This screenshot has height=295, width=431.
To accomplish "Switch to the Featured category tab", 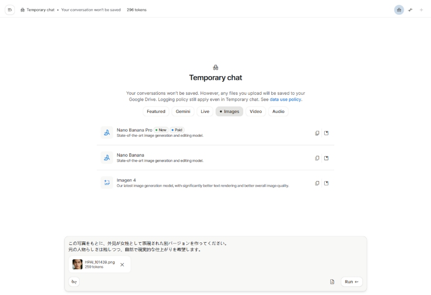I will click(156, 111).
